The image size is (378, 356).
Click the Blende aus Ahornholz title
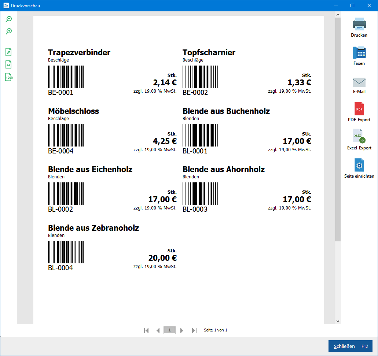[224, 169]
